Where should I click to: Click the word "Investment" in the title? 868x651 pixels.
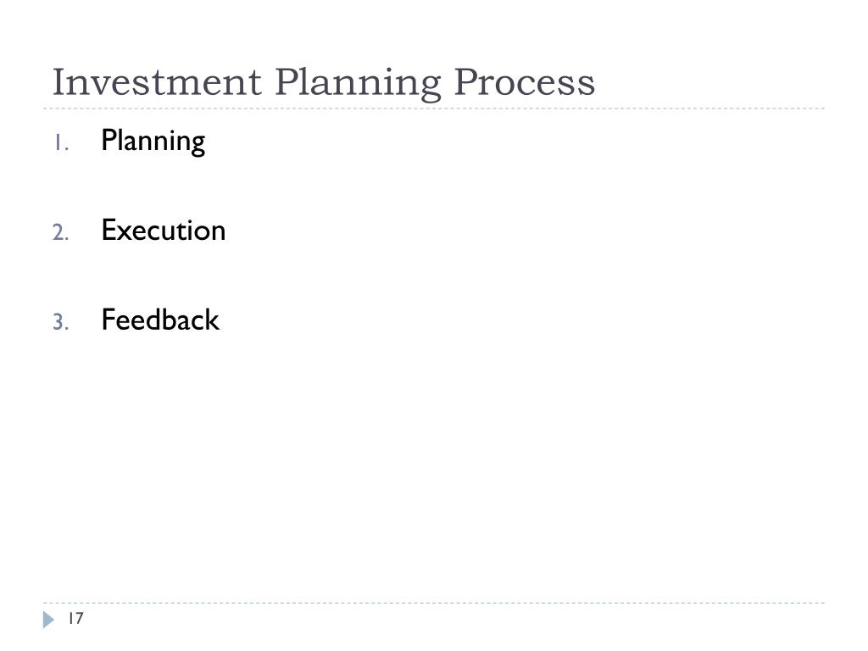point(157,82)
